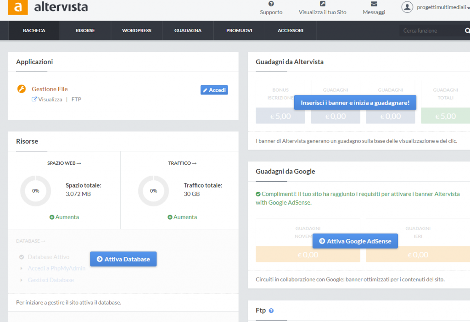Click the Attiva Database button
The image size is (470, 322).
(123, 259)
